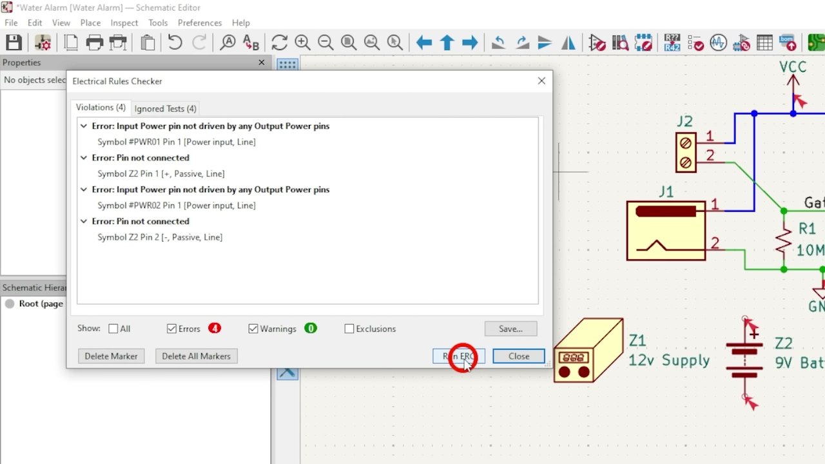This screenshot has height=464, width=825.
Task: Open the Simulator waveform icon
Action: [718, 43]
